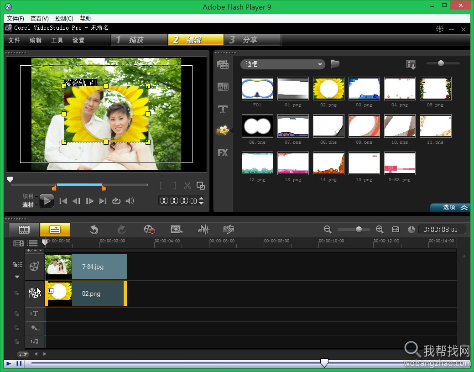This screenshot has width=474, height=372.
Task: Set mark-in with left bracket button
Action: 161,186
